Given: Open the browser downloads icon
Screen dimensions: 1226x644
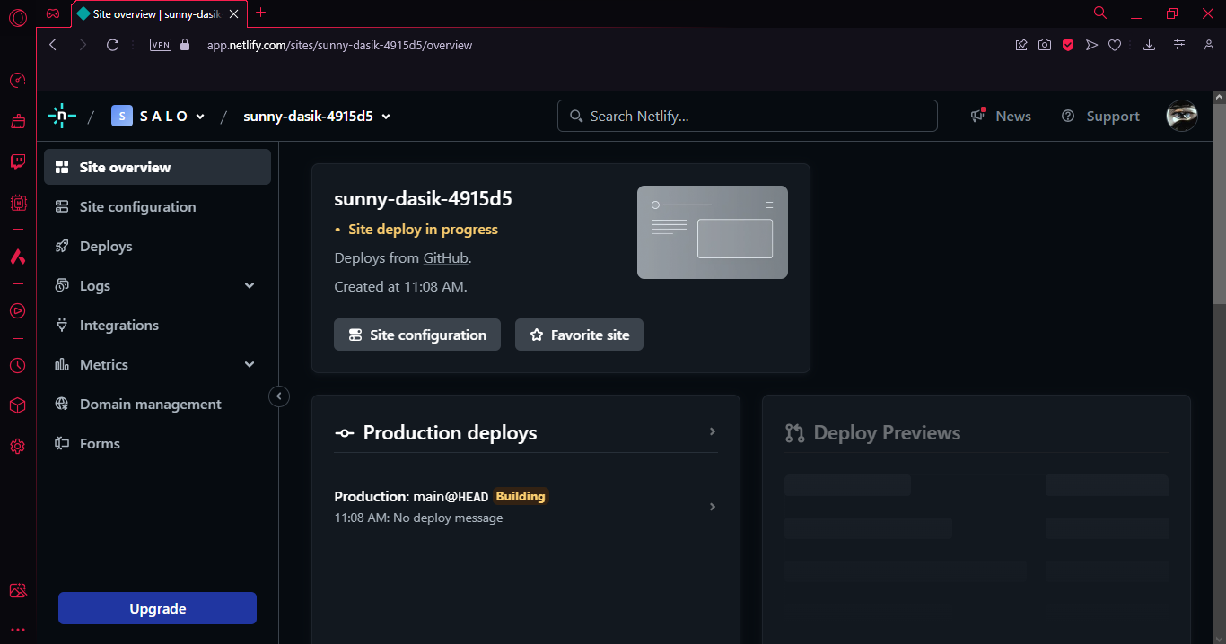Looking at the screenshot, I should (x=1149, y=45).
